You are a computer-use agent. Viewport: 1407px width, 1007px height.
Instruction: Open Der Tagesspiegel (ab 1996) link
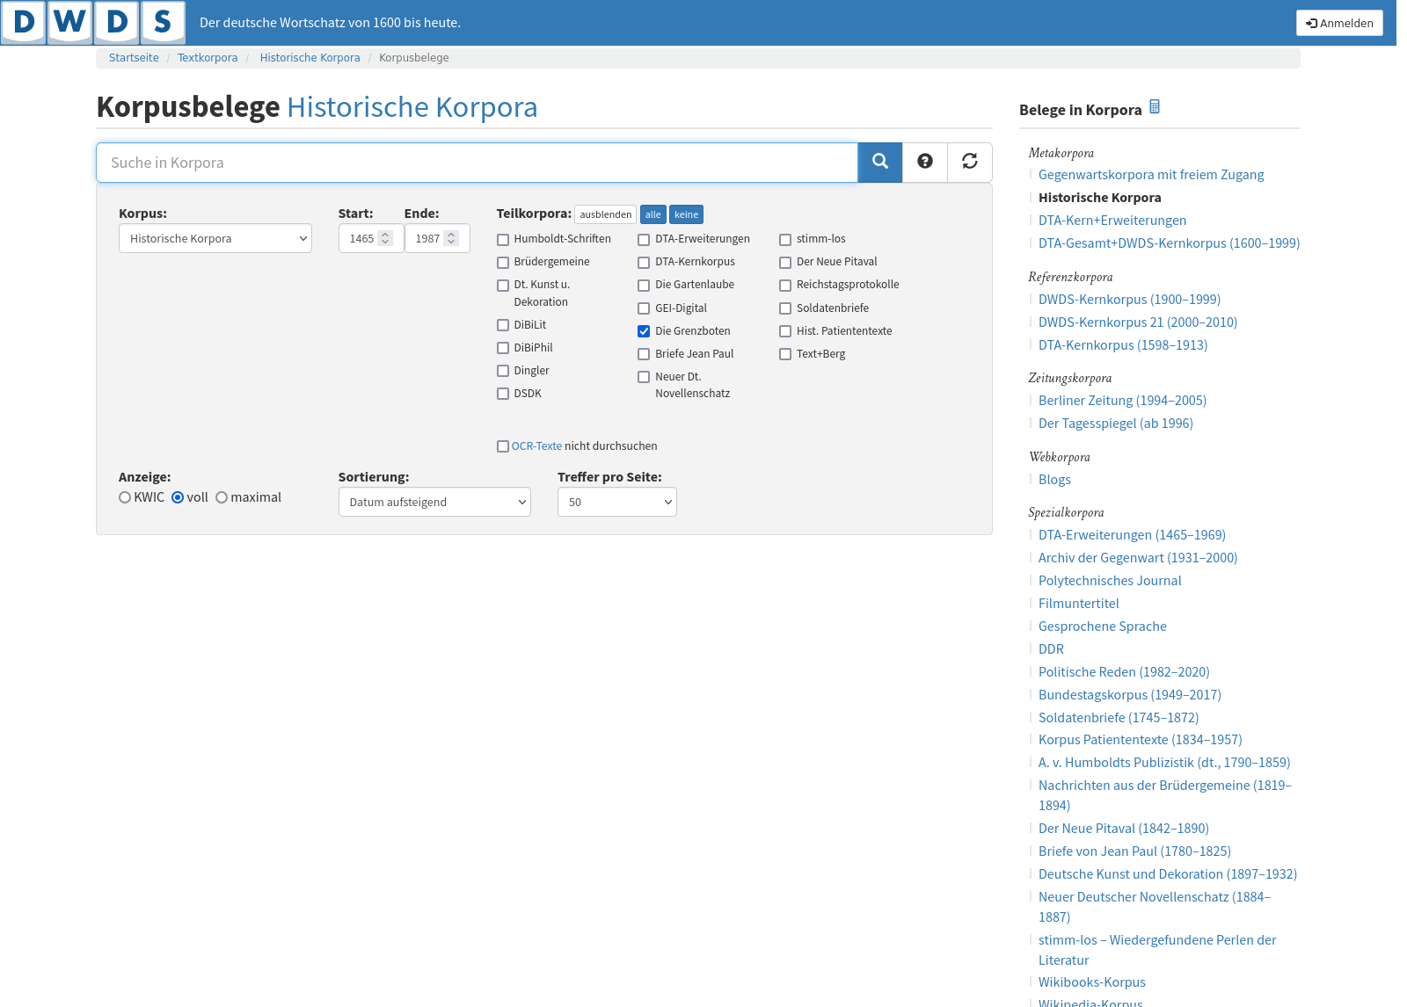pos(1116,424)
